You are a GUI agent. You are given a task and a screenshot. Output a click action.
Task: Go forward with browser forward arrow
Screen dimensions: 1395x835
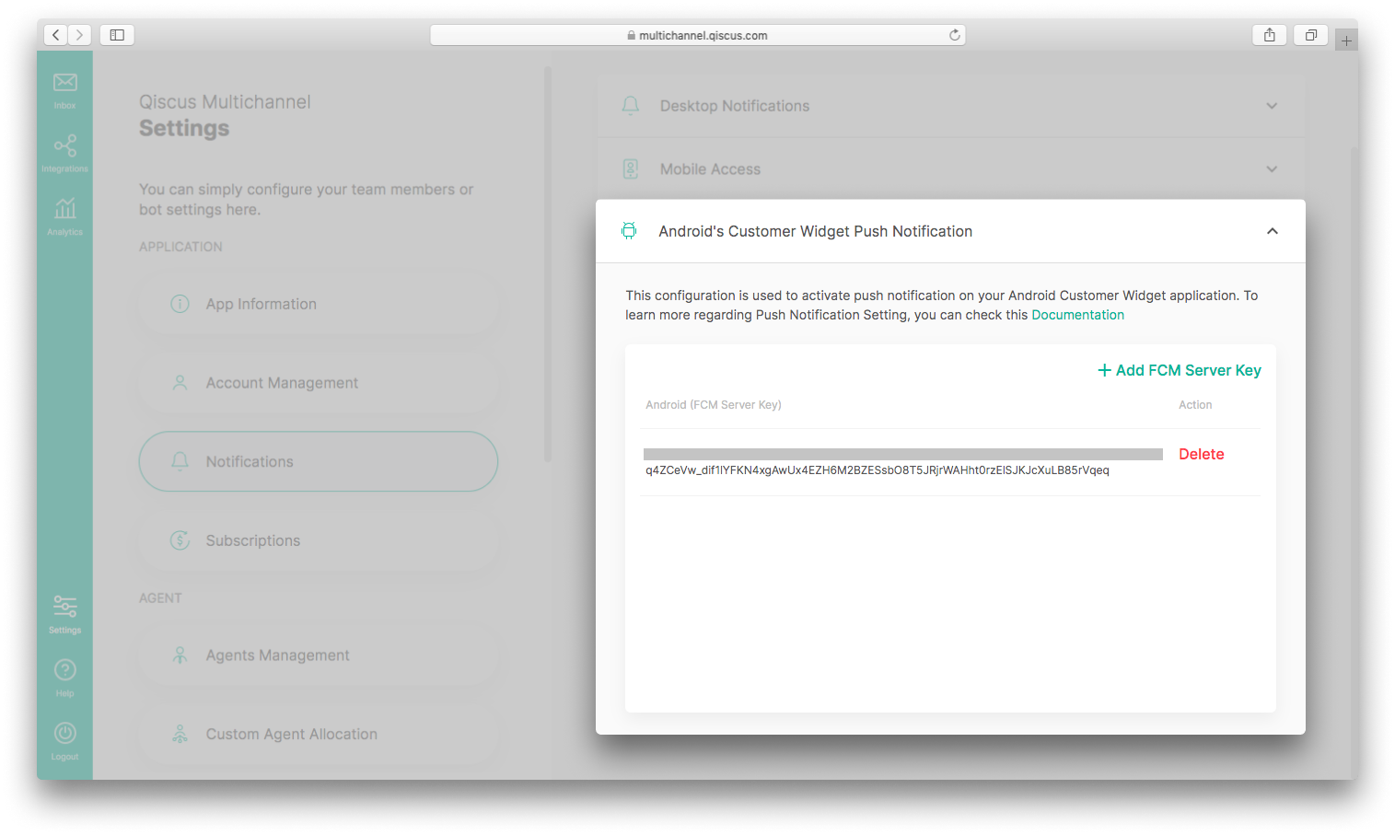pyautogui.click(x=80, y=35)
